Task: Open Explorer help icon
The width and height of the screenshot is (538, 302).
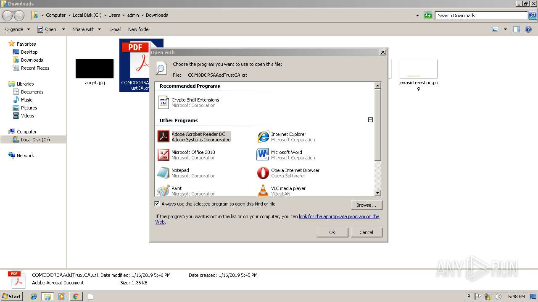Action: 528,29
